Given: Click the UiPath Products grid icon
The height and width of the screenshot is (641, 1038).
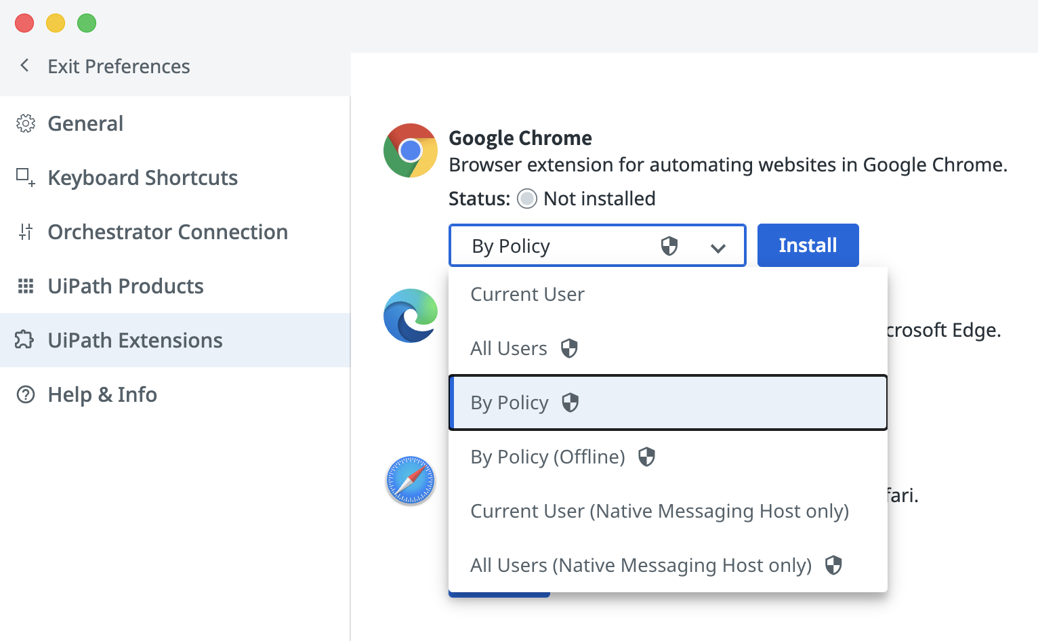Looking at the screenshot, I should tap(26, 286).
